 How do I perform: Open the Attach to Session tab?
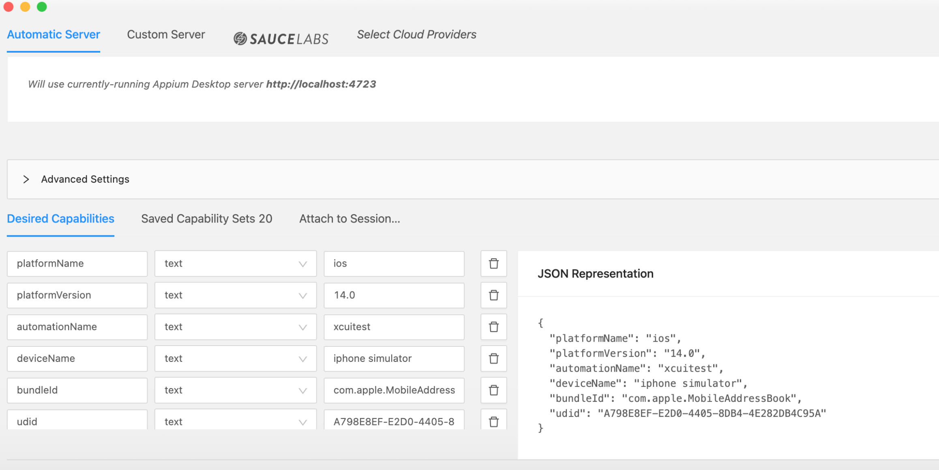pos(349,219)
